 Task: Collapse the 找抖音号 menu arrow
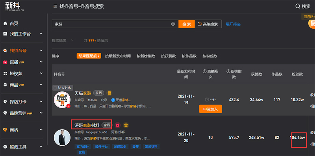click(x=41, y=50)
